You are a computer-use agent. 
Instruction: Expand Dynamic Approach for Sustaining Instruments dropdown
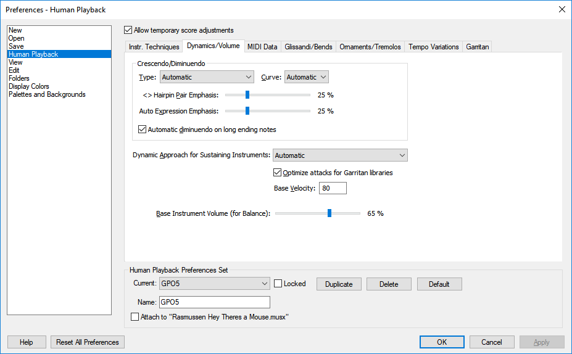(340, 155)
